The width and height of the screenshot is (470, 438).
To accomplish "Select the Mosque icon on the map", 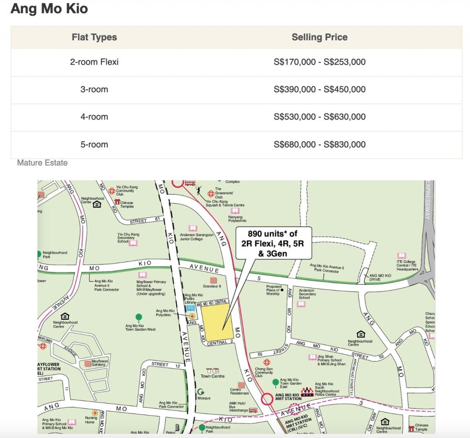I will 200,392.
